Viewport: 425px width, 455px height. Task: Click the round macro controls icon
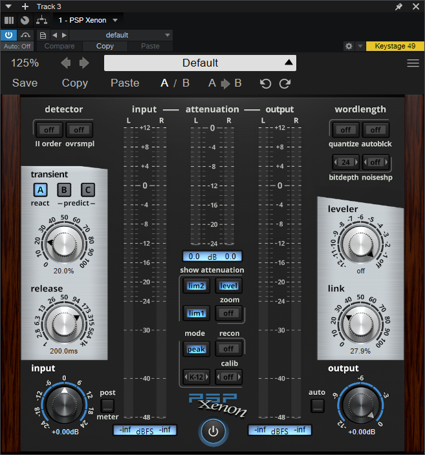pyautogui.click(x=25, y=20)
